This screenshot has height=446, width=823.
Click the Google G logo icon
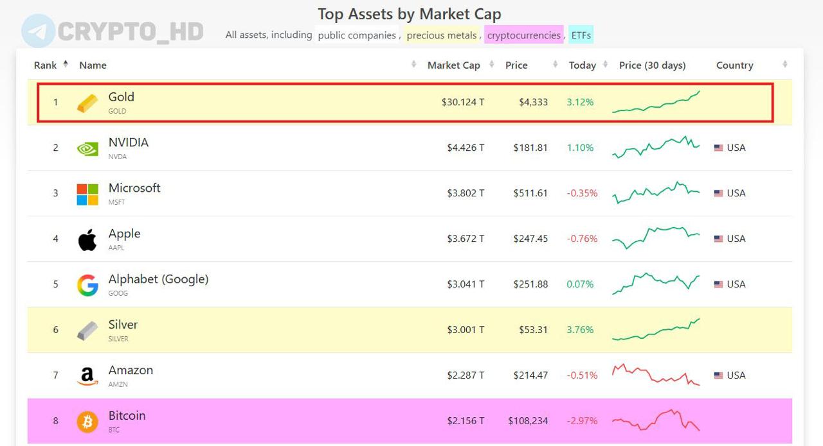coord(87,285)
